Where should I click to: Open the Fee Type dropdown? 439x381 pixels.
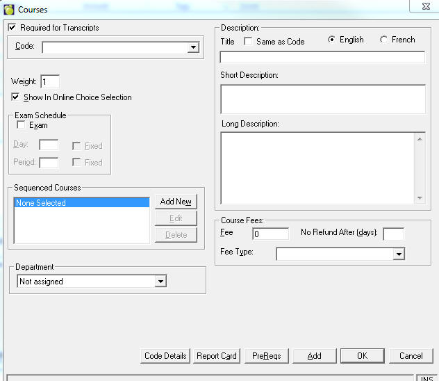pos(398,254)
